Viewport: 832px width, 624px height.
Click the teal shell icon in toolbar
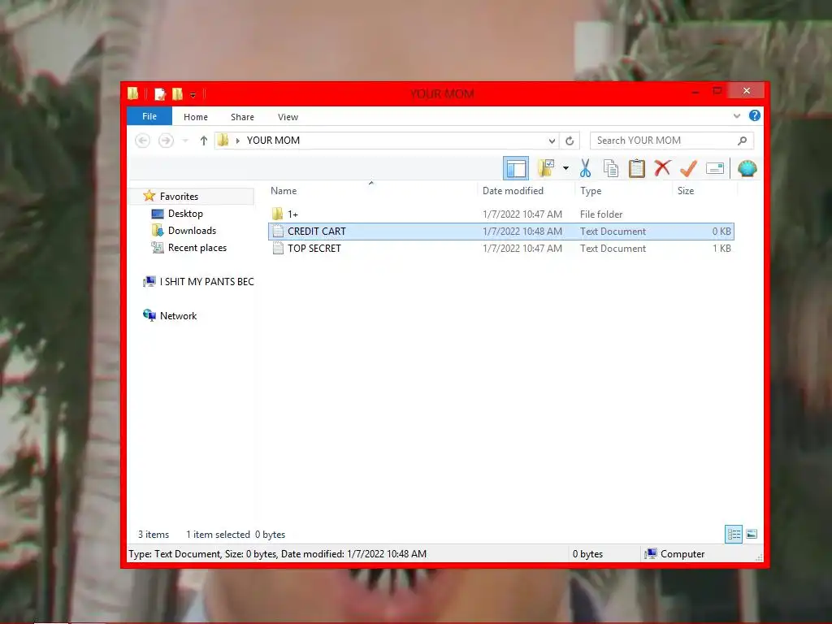747,168
